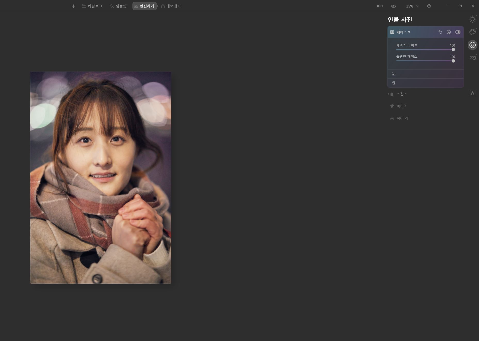479x341 pixels.
Task: Reset the 페이스 AI tool with undo arrow
Action: [440, 32]
